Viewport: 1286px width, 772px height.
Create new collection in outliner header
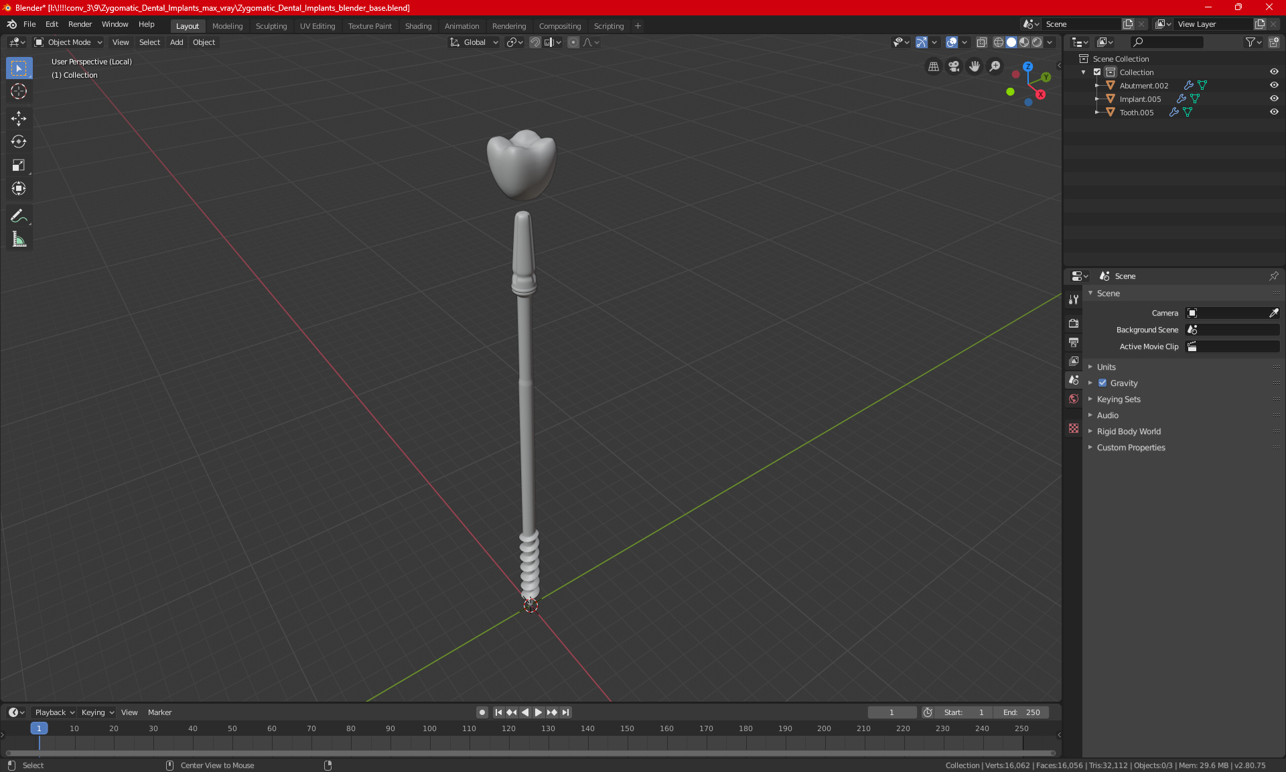pos(1274,42)
